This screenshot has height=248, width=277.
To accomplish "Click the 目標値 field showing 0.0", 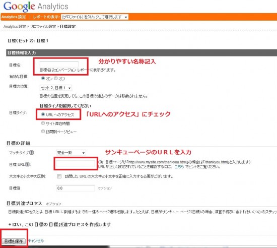I will (76, 188).
